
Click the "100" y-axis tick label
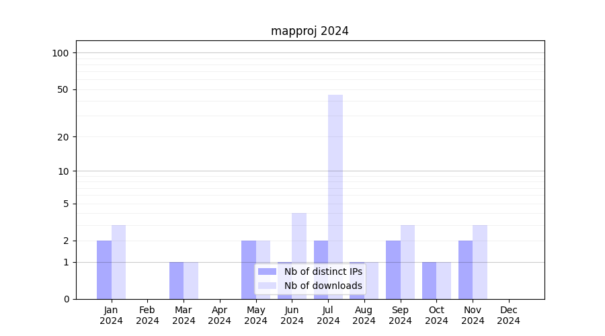[x=61, y=53]
